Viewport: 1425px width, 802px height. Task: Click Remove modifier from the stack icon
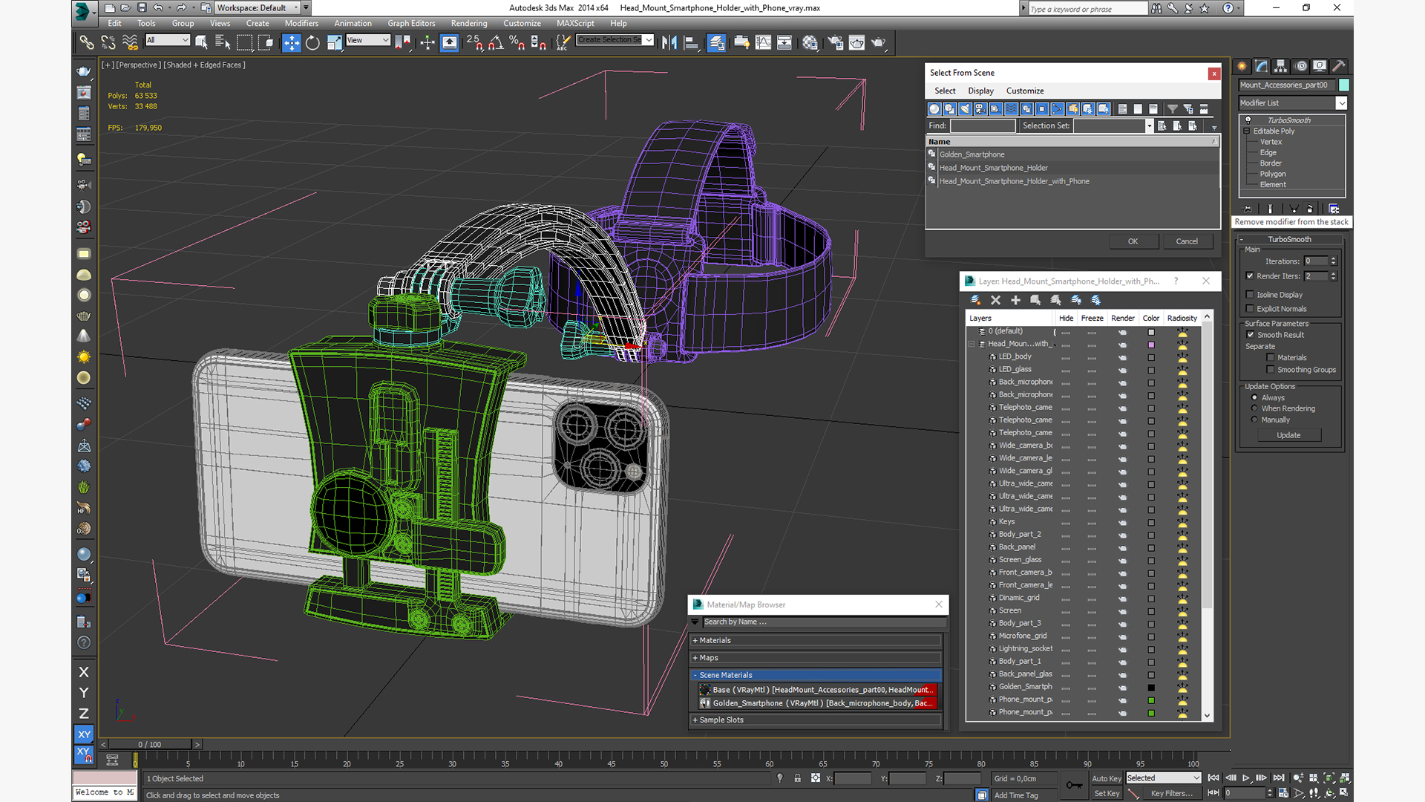[1311, 209]
